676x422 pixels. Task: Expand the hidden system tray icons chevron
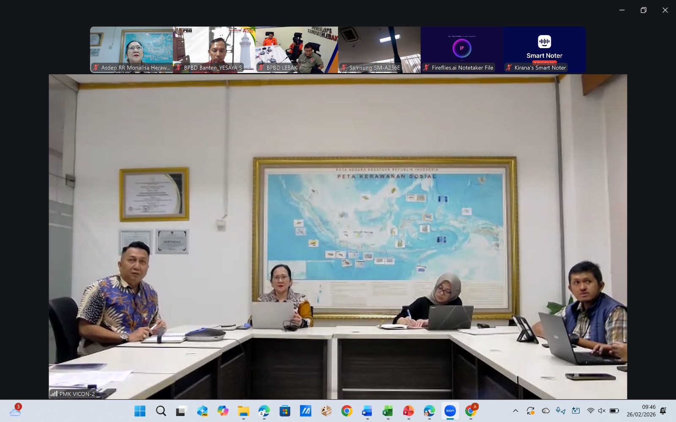(x=515, y=411)
